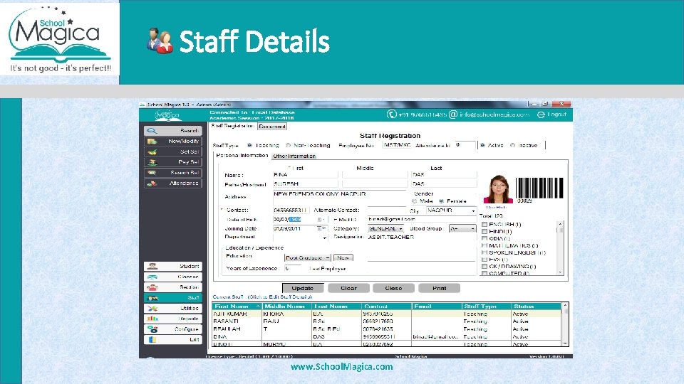The width and height of the screenshot is (684, 384).
Task: Click the New button beside Education
Action: pyautogui.click(x=343, y=257)
